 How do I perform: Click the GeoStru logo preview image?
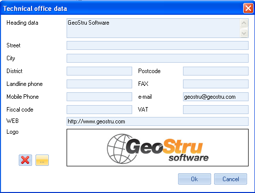click(x=157, y=148)
